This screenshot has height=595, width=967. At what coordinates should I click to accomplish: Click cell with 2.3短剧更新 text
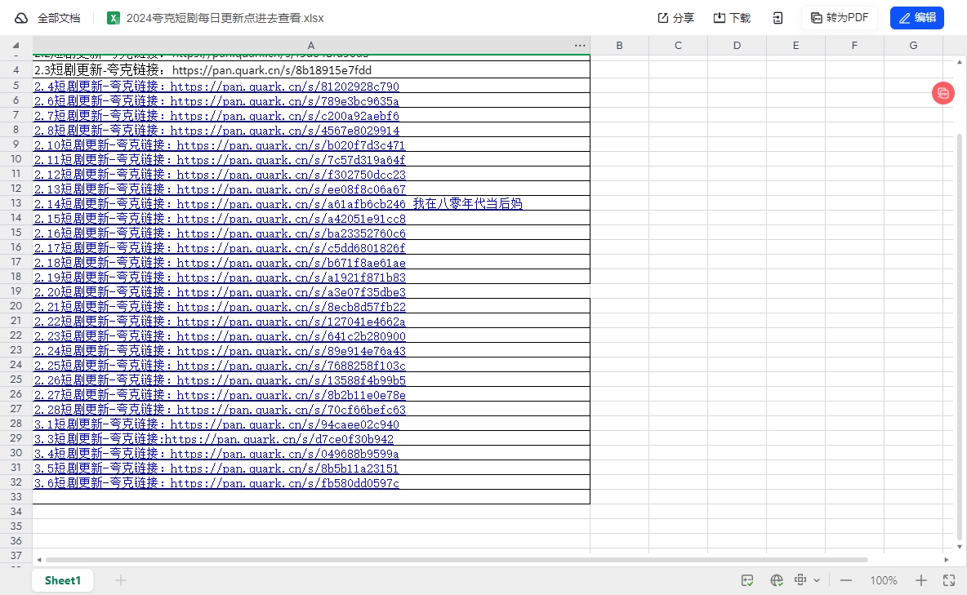pyautogui.click(x=311, y=70)
